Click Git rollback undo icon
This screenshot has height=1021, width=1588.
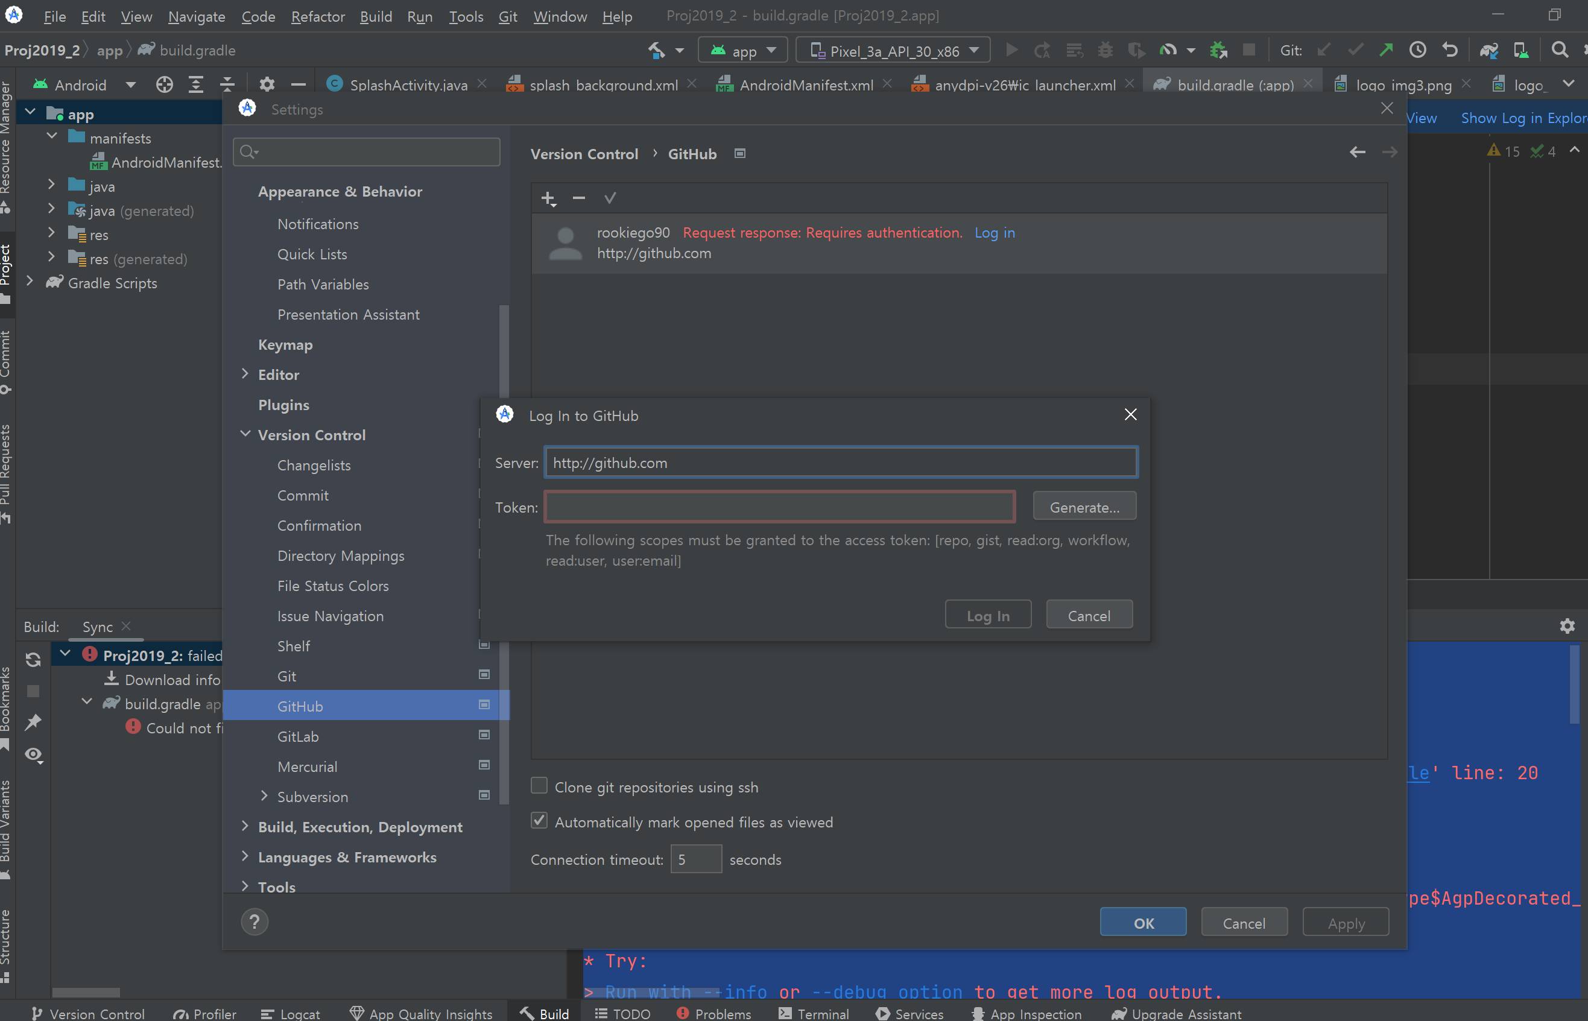pos(1449,51)
